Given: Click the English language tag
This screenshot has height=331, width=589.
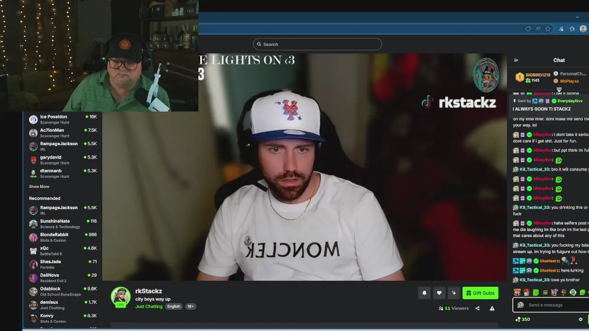Looking at the screenshot, I should coord(173,307).
